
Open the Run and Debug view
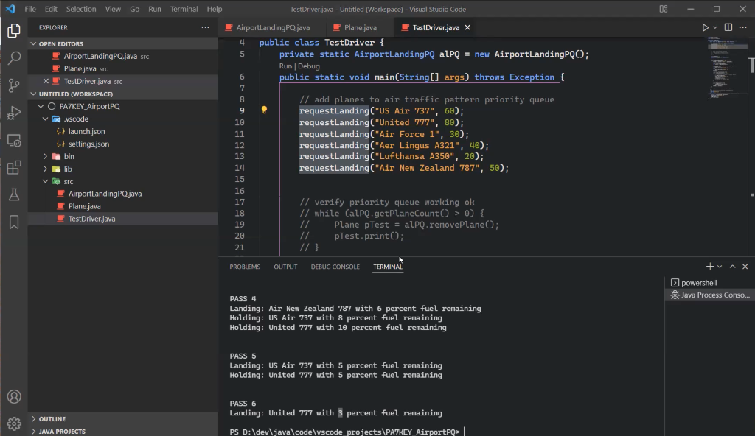(14, 113)
